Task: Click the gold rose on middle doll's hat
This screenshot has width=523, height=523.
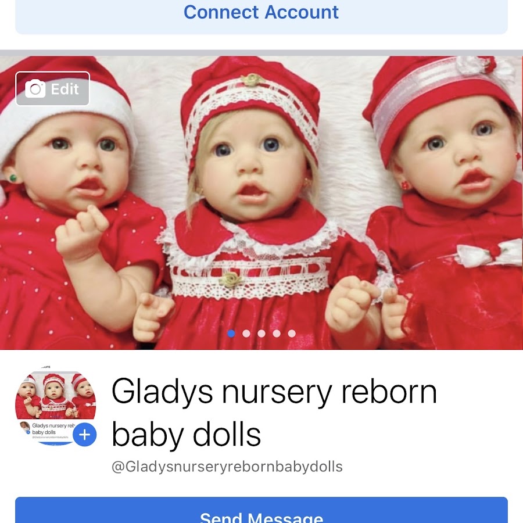Action: (252, 80)
